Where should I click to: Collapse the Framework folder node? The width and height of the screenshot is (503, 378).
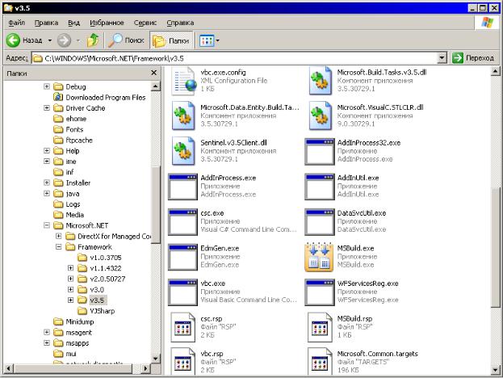[59, 247]
